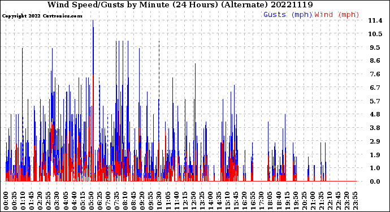Click the 11:05 time axis label
The width and height of the screenshot is (390, 212).
tap(168, 200)
